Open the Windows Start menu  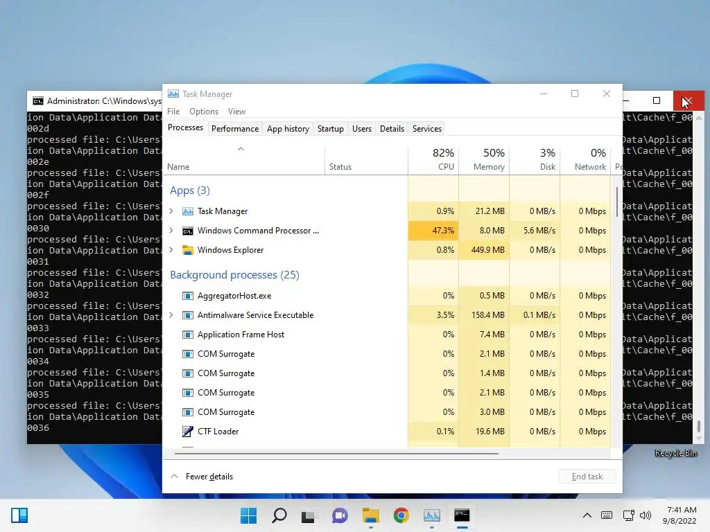tap(248, 515)
